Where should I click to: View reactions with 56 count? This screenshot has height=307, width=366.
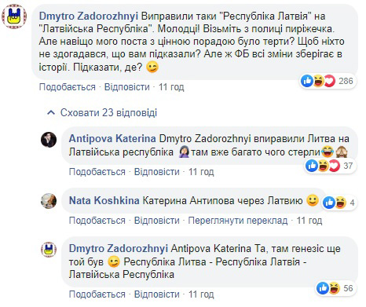pyautogui.click(x=335, y=288)
